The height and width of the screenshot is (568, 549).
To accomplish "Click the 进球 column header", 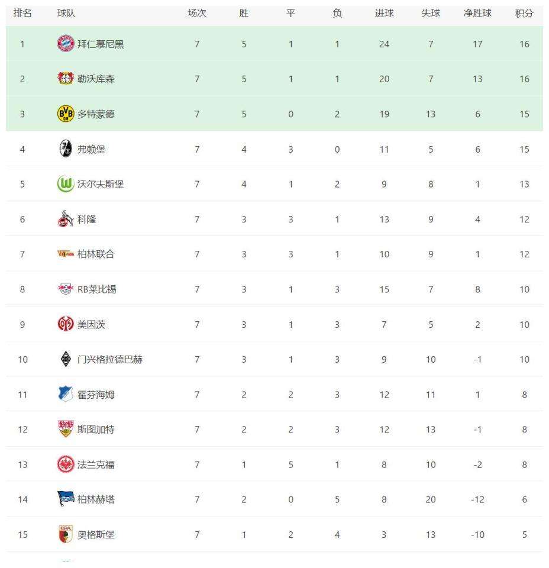I will [x=384, y=14].
